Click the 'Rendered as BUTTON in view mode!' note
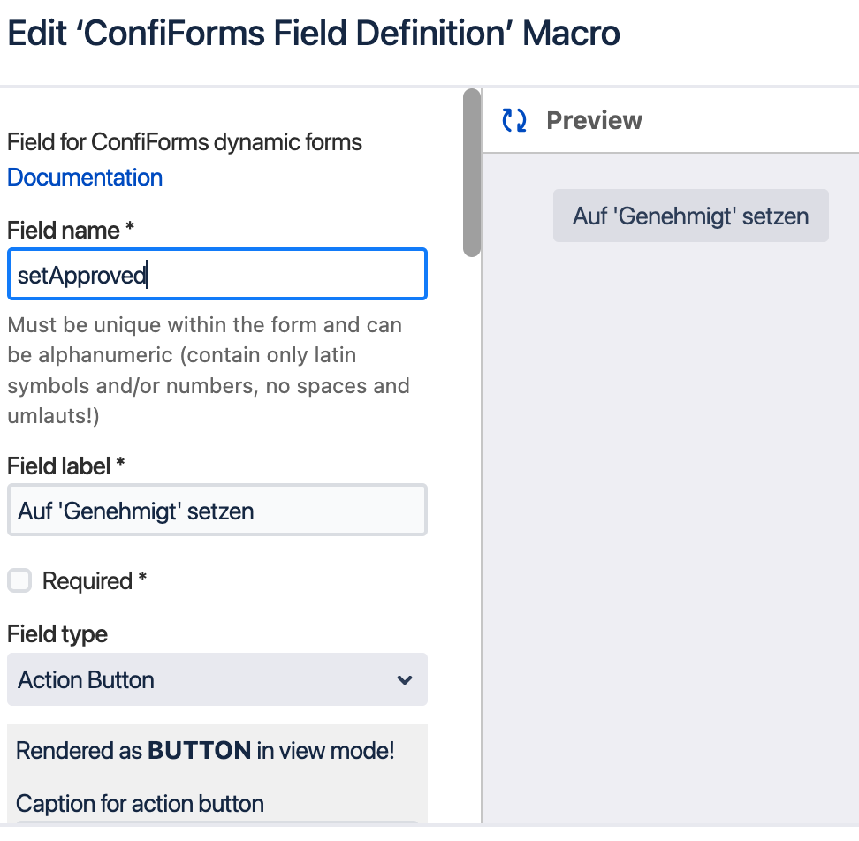859x841 pixels. [205, 751]
